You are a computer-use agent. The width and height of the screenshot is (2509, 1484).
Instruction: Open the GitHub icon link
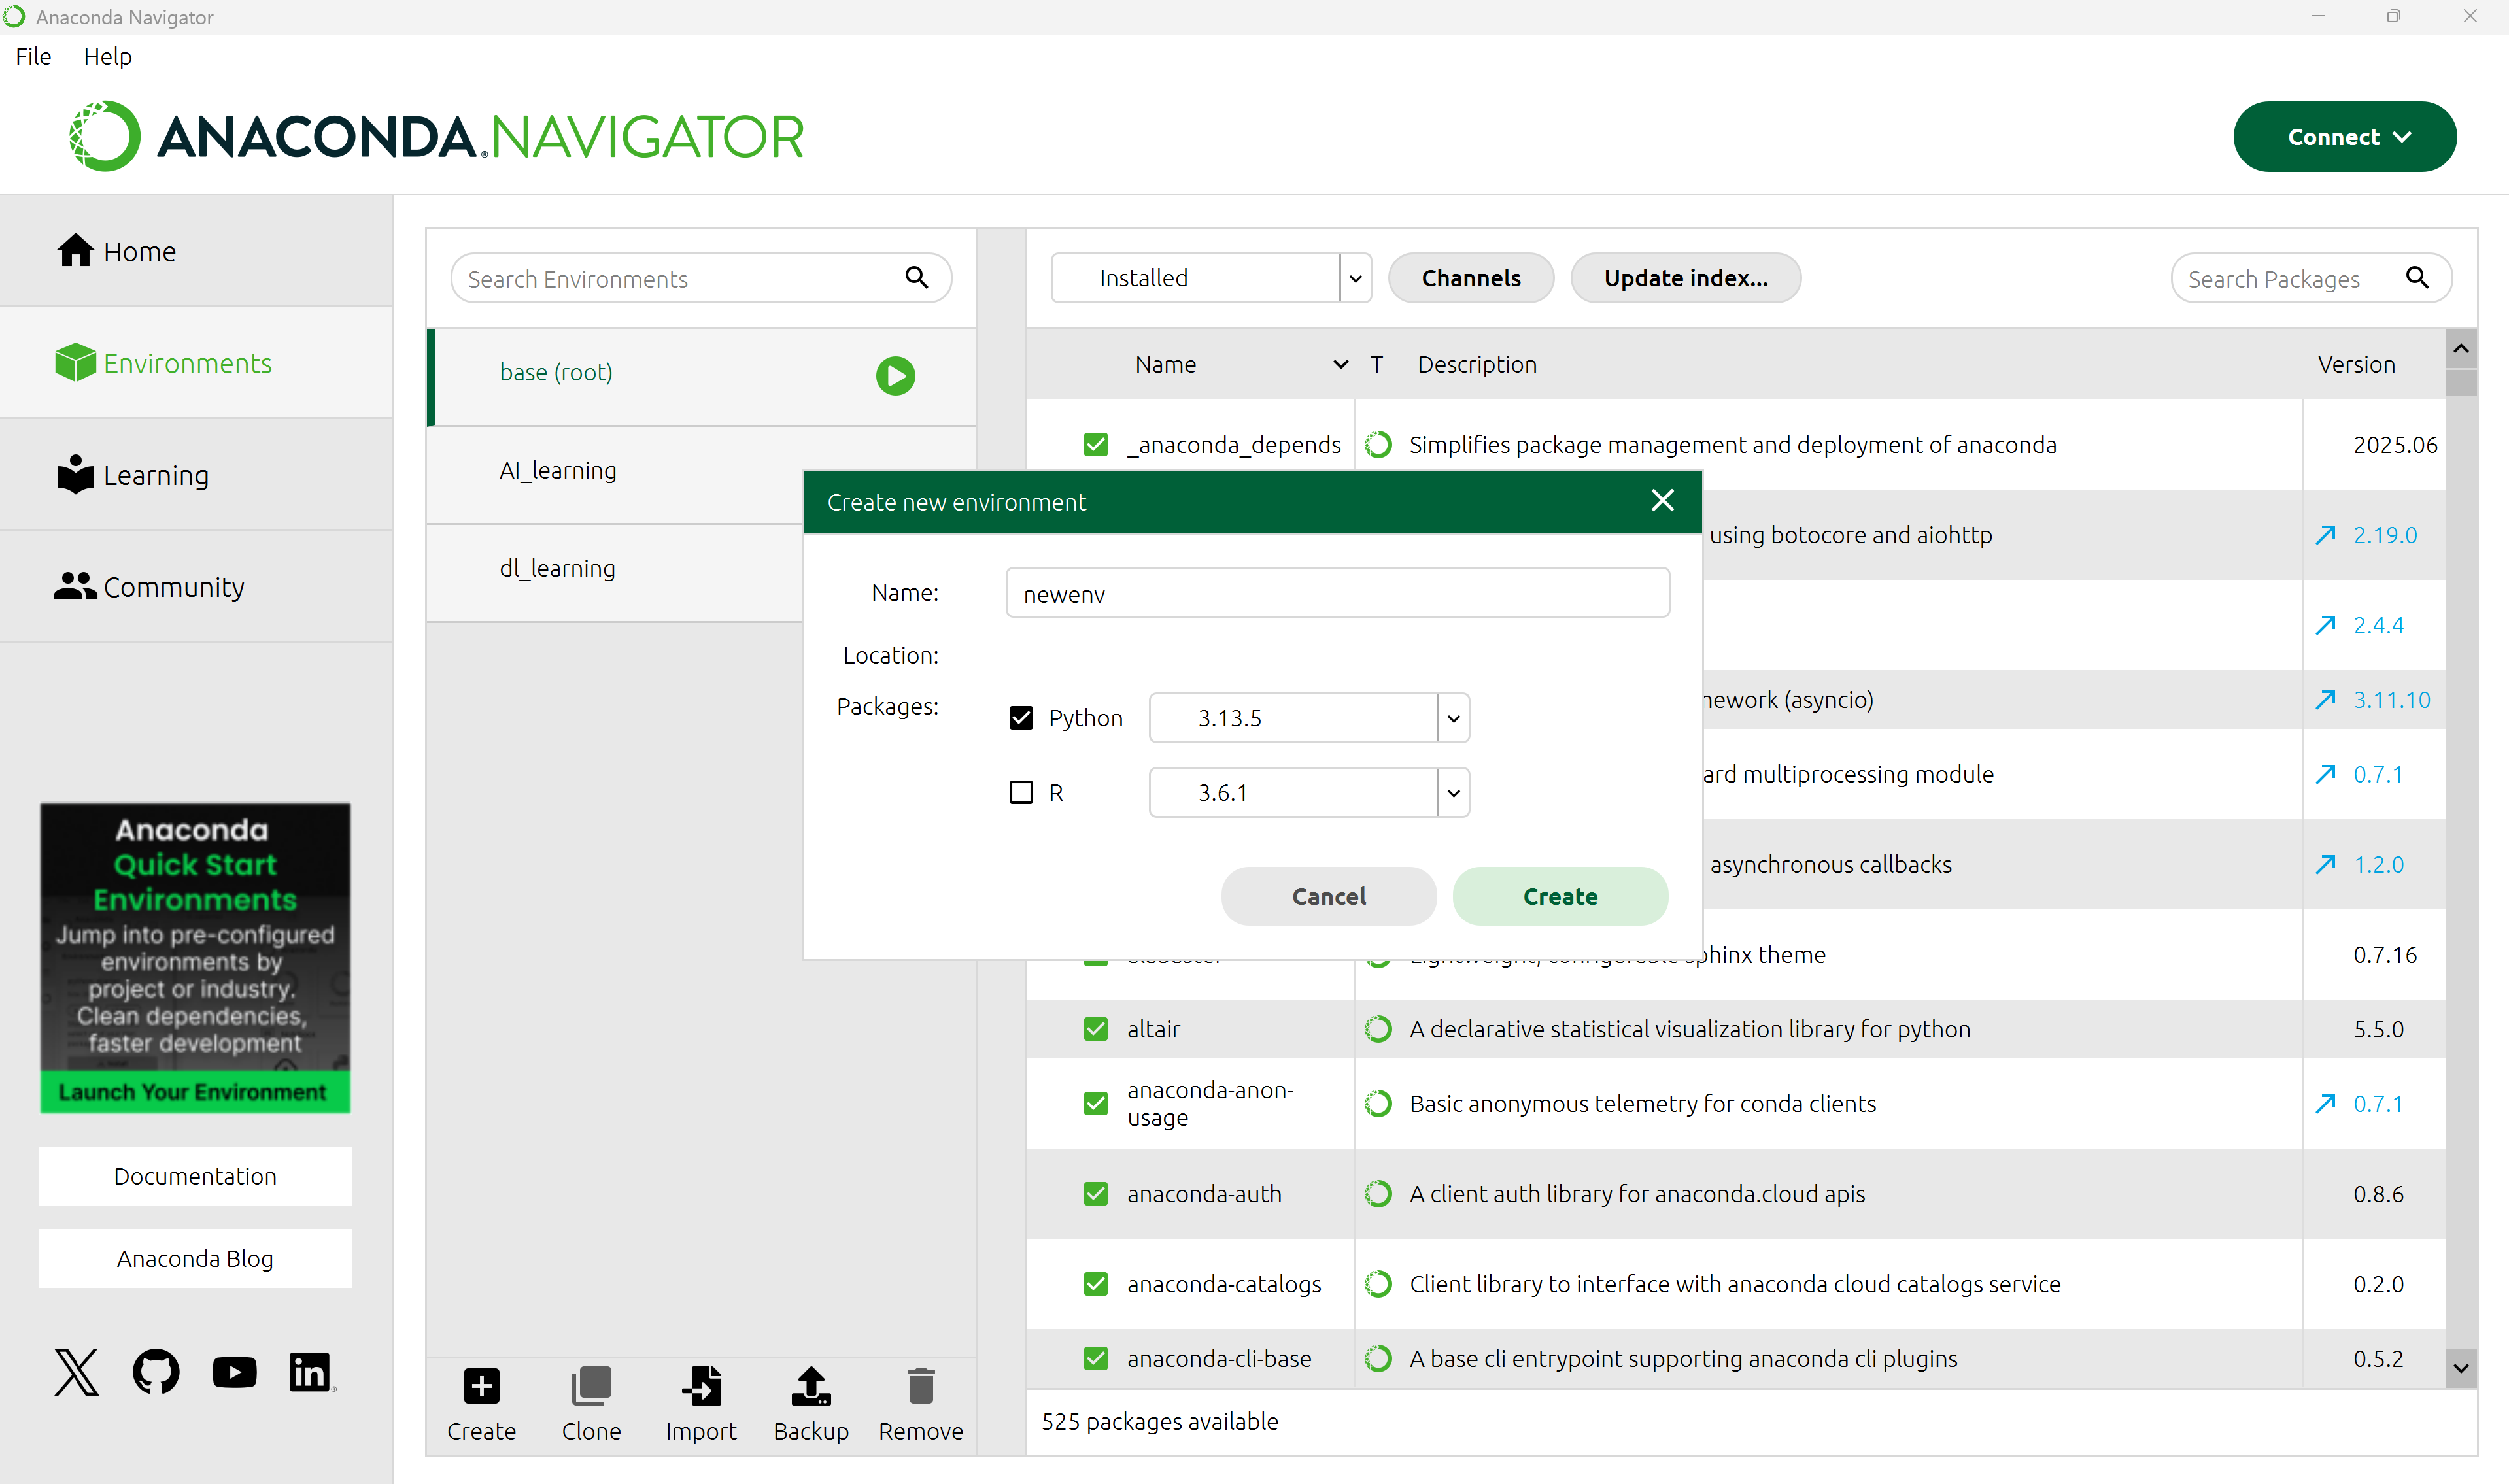coord(156,1371)
